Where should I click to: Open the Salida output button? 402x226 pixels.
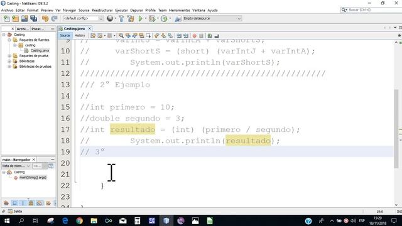click(15, 211)
